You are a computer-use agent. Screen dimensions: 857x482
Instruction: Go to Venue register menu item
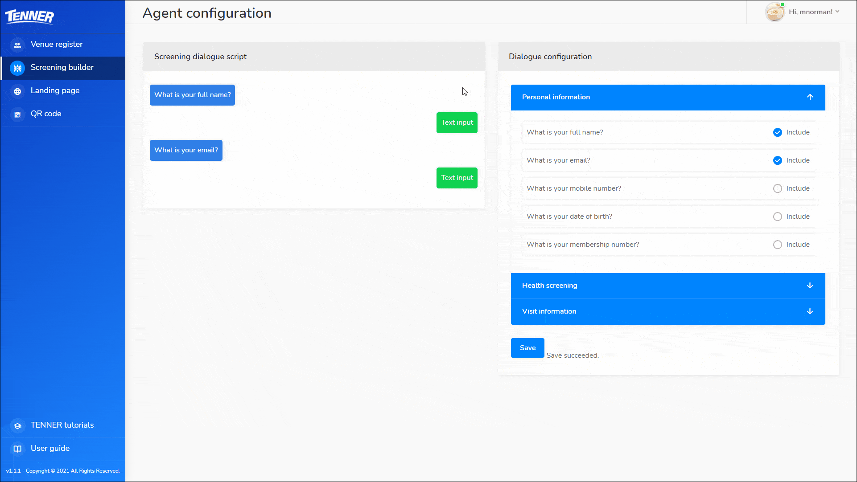(x=57, y=45)
